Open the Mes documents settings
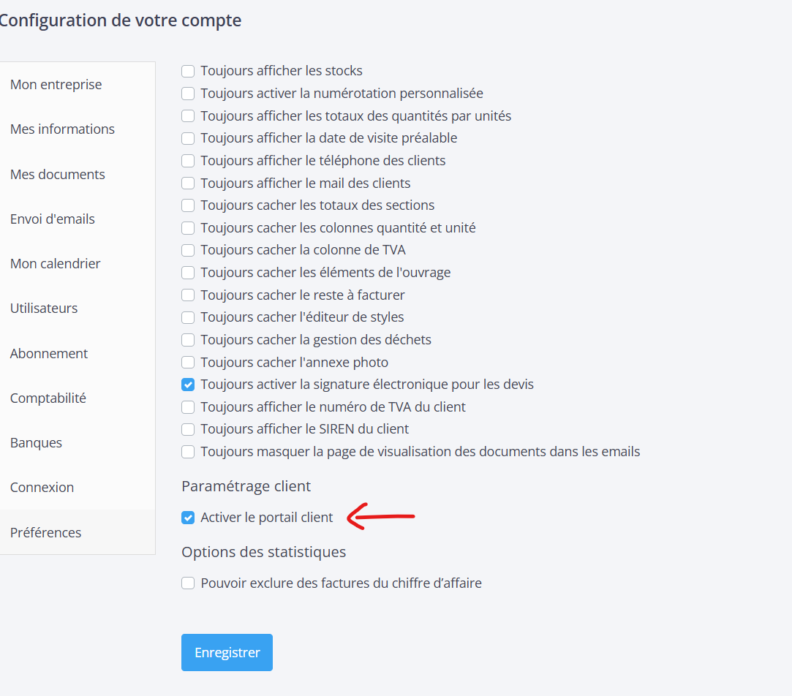Viewport: 792px width, 696px height. point(58,175)
